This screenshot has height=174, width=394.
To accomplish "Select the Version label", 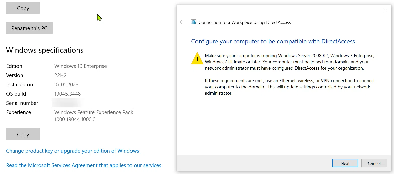I will coord(15,75).
